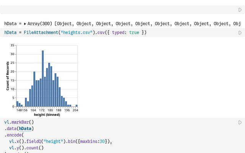Click the 'Count of Records' y-axis title
Image resolution: width=245 pixels, height=153 pixels.
tap(8, 76)
